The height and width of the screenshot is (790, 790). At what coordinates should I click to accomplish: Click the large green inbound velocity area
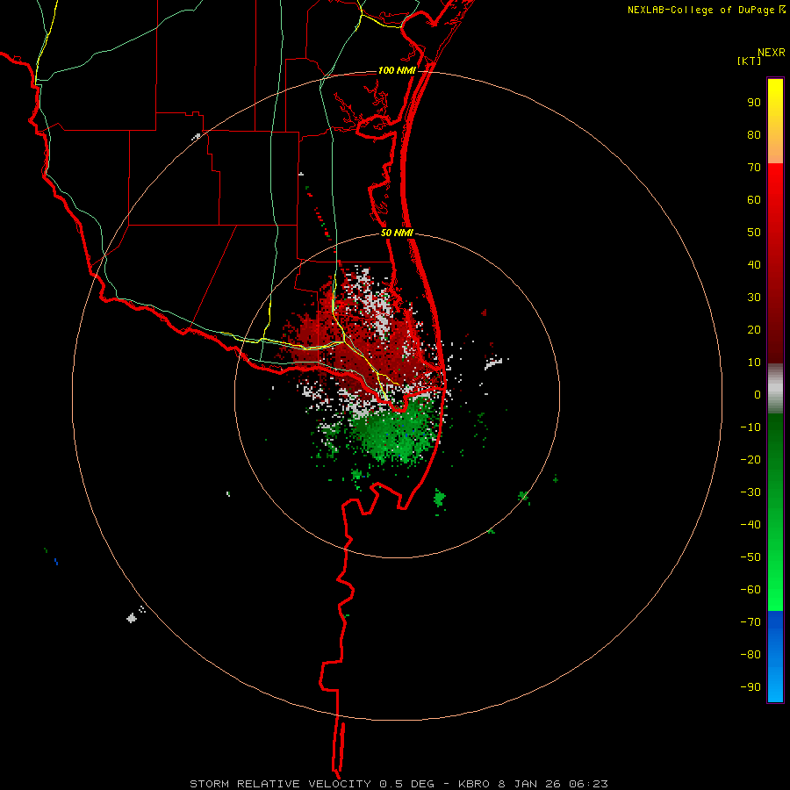398,431
